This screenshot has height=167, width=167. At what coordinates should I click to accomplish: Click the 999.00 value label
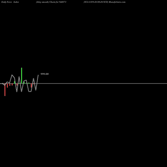(44, 74)
